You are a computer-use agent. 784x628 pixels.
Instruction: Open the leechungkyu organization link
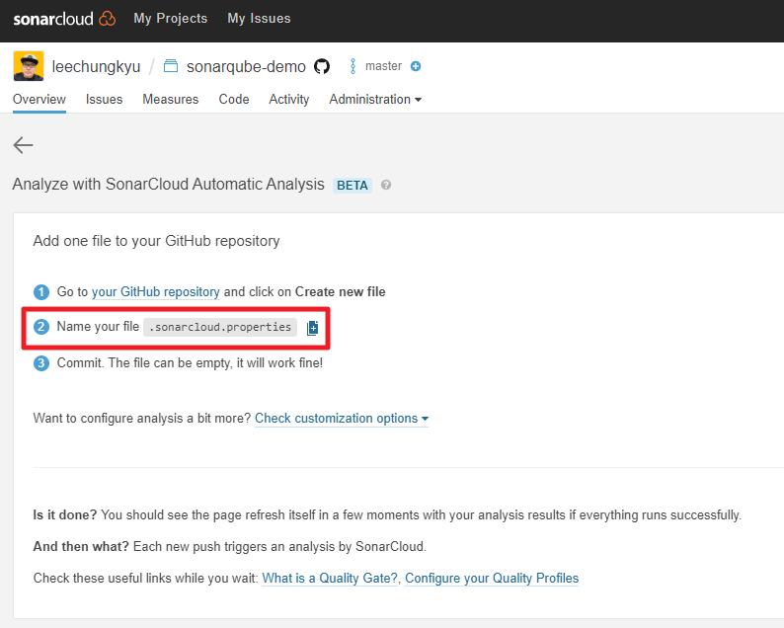pyautogui.click(x=96, y=66)
